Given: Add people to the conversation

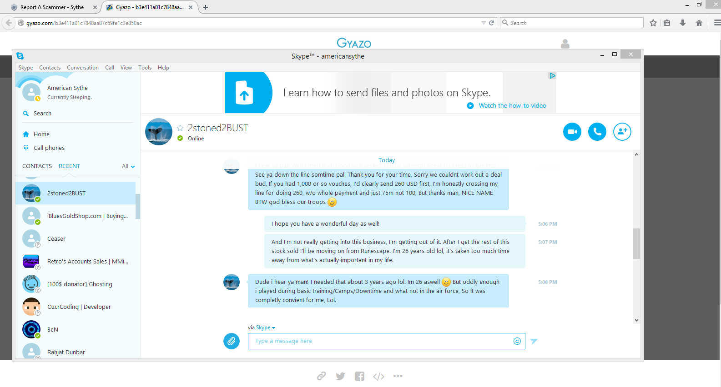Looking at the screenshot, I should point(622,132).
